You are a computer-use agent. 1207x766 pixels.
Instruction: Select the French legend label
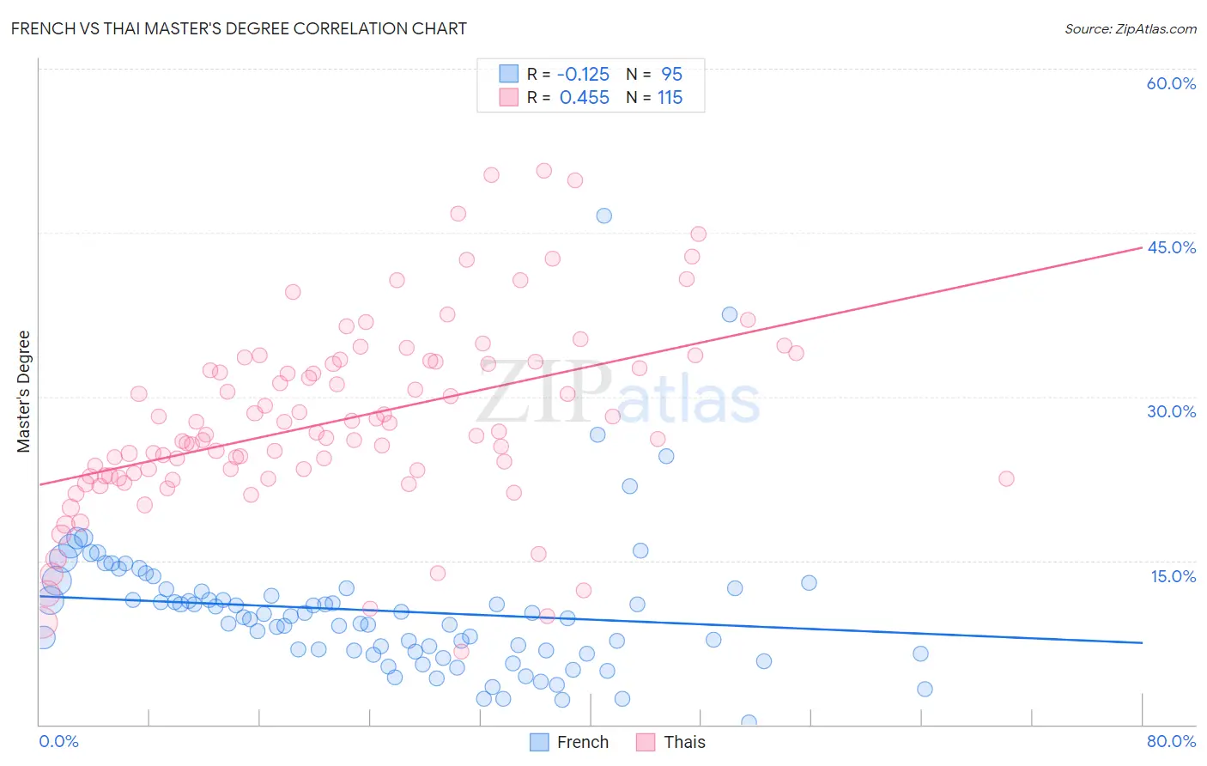coord(582,742)
